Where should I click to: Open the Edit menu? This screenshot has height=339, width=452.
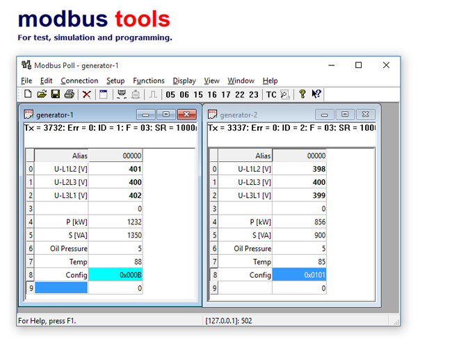point(46,81)
